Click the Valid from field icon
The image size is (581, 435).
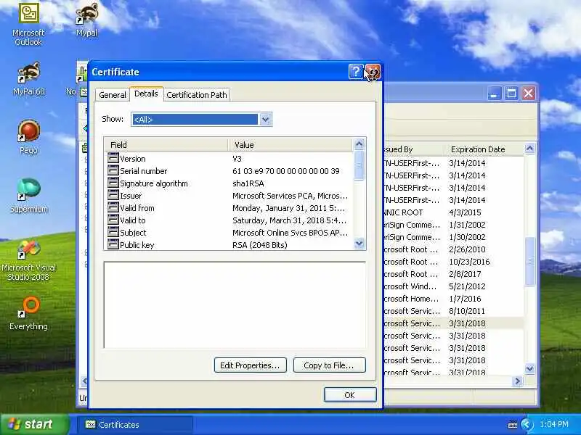(113, 207)
